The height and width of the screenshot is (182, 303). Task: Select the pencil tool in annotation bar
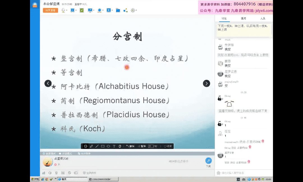pyautogui.click(x=91, y=146)
